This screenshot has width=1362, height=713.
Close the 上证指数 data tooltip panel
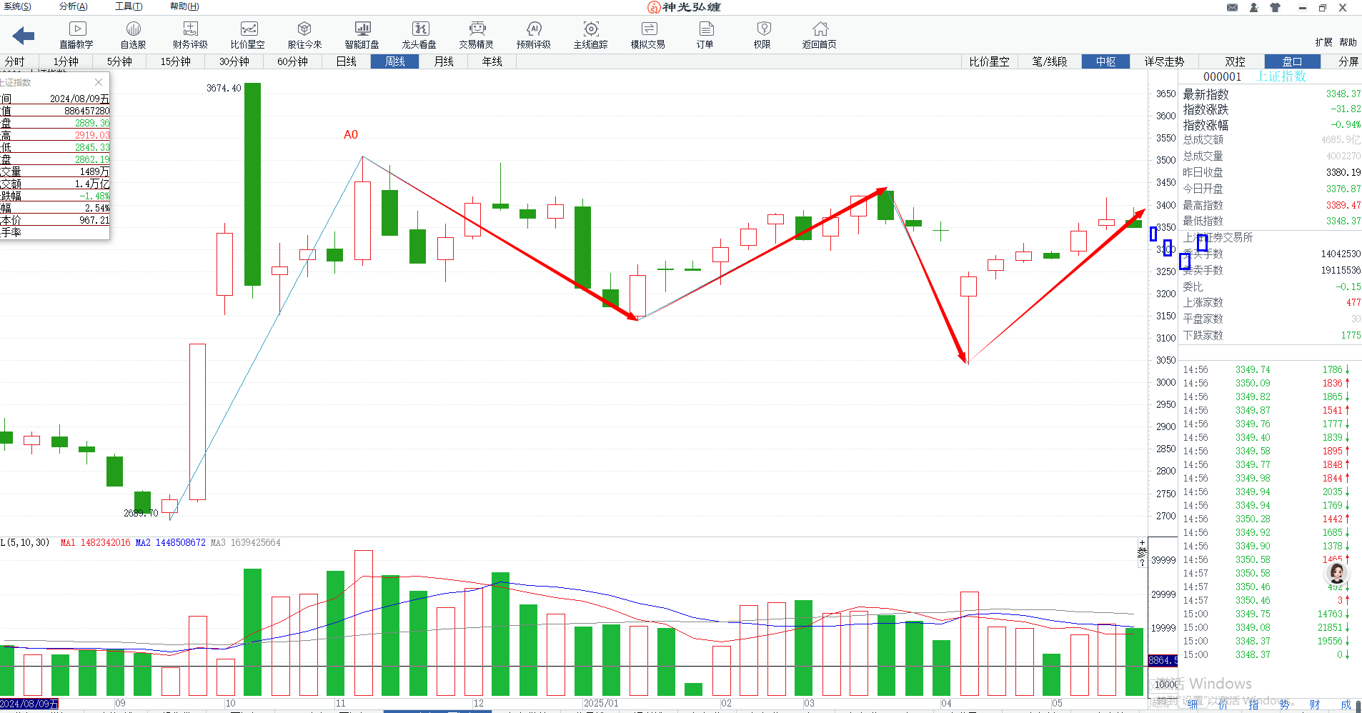[x=99, y=82]
